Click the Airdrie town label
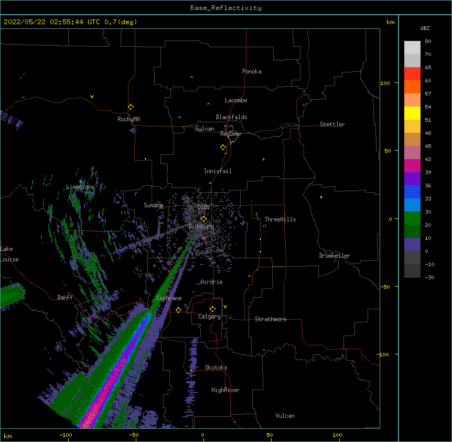Viewport: 452px width, 442px height. [211, 282]
